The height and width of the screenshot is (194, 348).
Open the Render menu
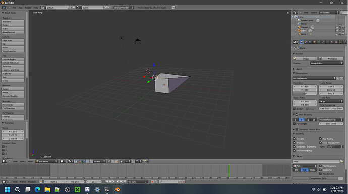tap(28, 8)
